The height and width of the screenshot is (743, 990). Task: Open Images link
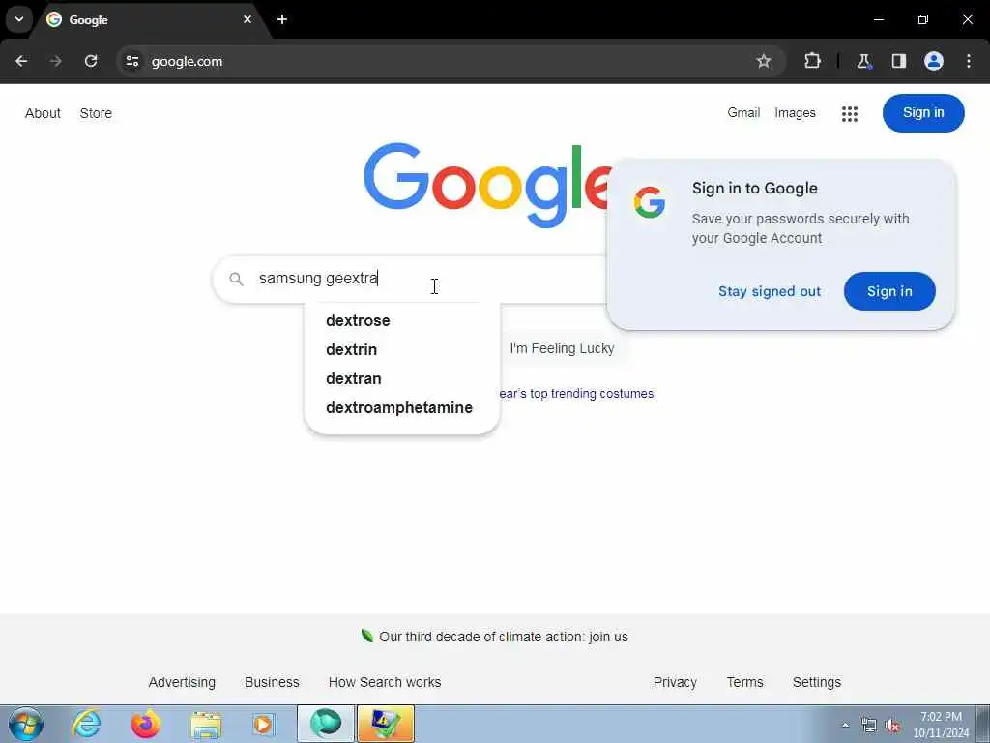pyautogui.click(x=795, y=113)
